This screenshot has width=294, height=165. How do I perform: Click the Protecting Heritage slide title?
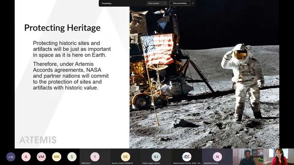pos(62,28)
